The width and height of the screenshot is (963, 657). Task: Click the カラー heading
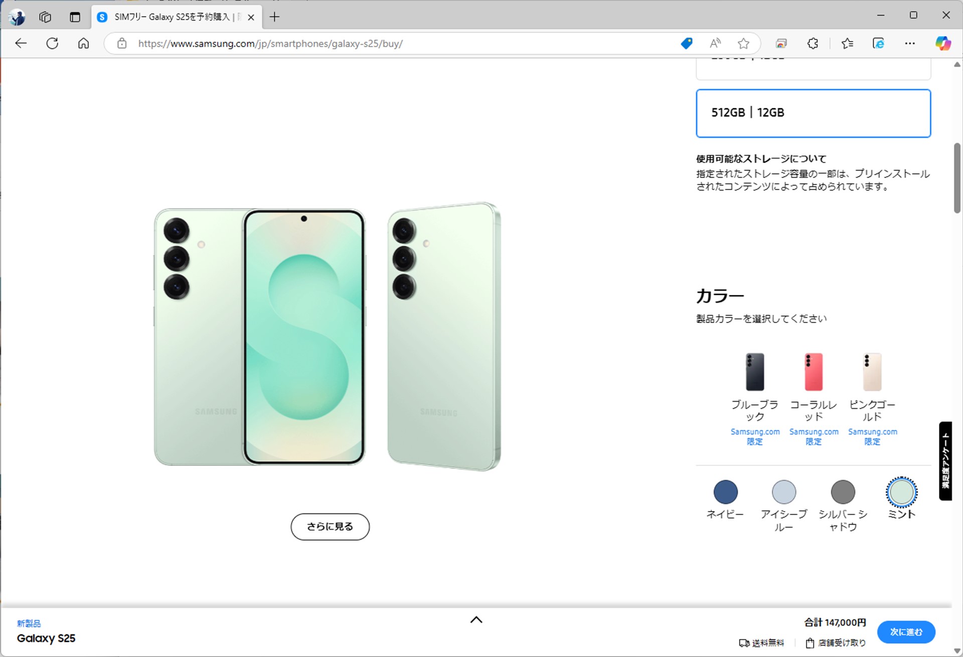click(x=720, y=296)
